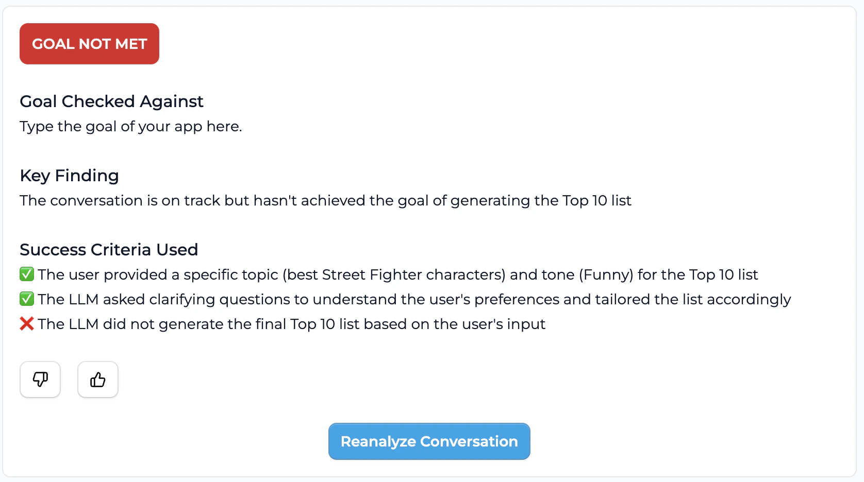This screenshot has width=864, height=482.
Task: Collapse the Goal Checked Against section
Action: pyautogui.click(x=111, y=101)
